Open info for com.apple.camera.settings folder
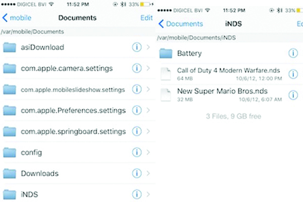The width and height of the screenshot is (303, 202). click(136, 68)
